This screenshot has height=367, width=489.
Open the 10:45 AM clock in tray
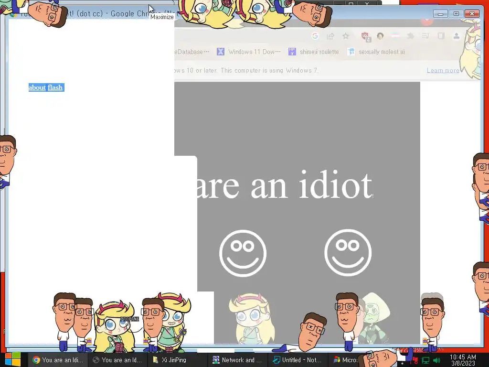point(463,360)
